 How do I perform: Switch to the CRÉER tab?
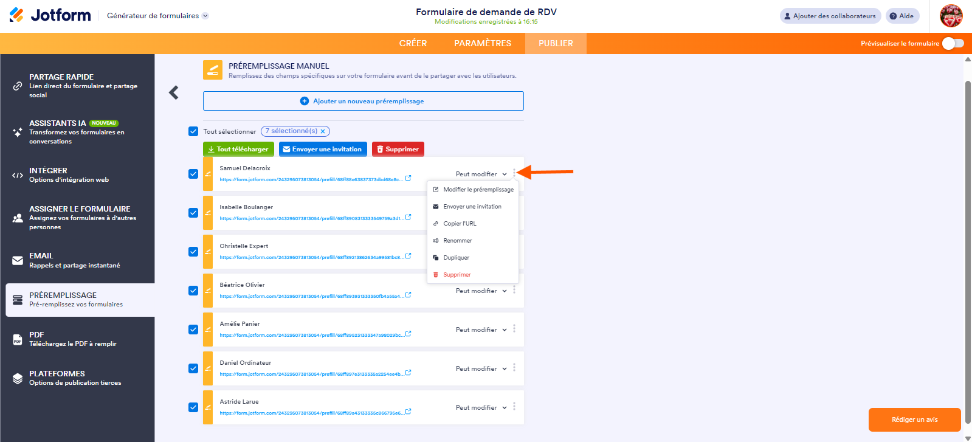tap(413, 43)
